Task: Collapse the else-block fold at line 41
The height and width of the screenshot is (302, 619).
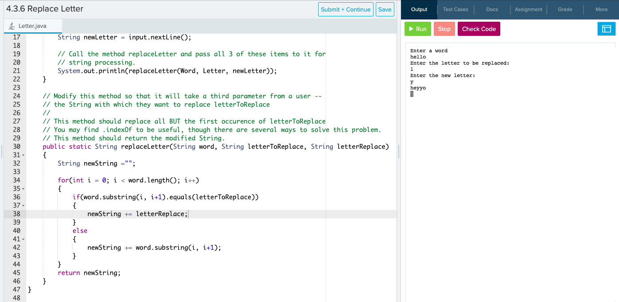Action: click(x=23, y=239)
